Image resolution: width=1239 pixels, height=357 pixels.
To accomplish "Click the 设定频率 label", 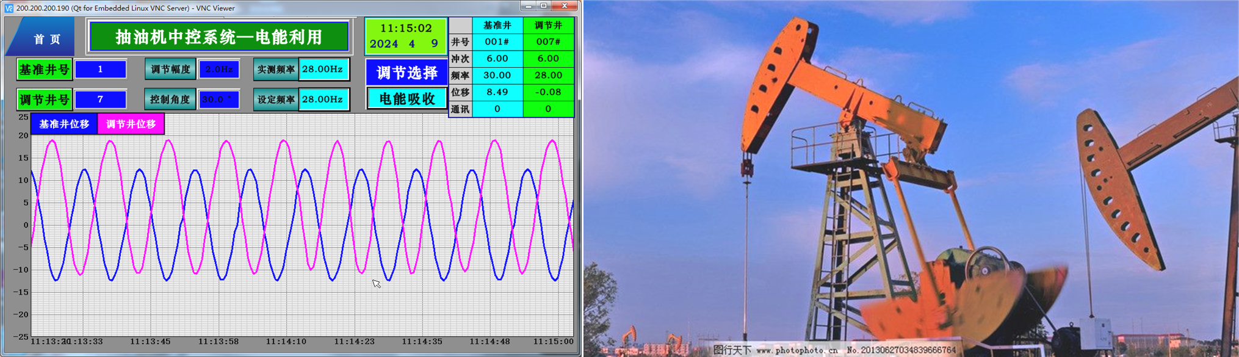I will click(x=276, y=99).
